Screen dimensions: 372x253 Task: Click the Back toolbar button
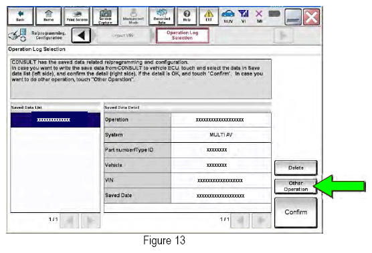coord(20,16)
